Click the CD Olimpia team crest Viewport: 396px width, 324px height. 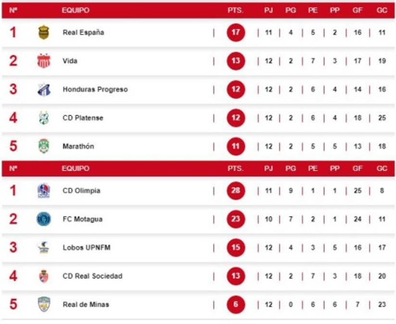pos(44,191)
